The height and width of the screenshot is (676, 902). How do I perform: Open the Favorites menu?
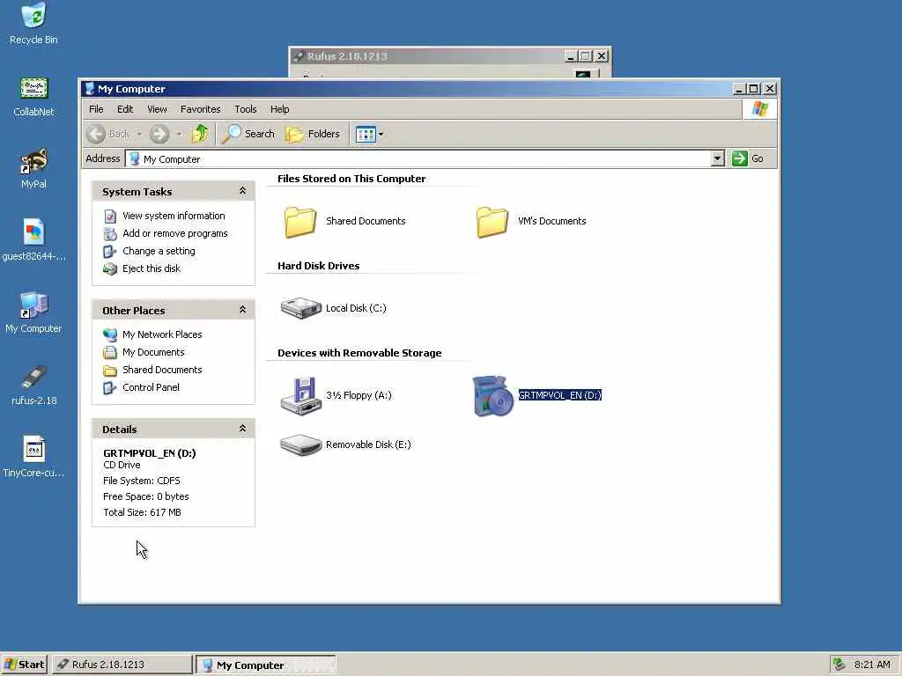200,109
